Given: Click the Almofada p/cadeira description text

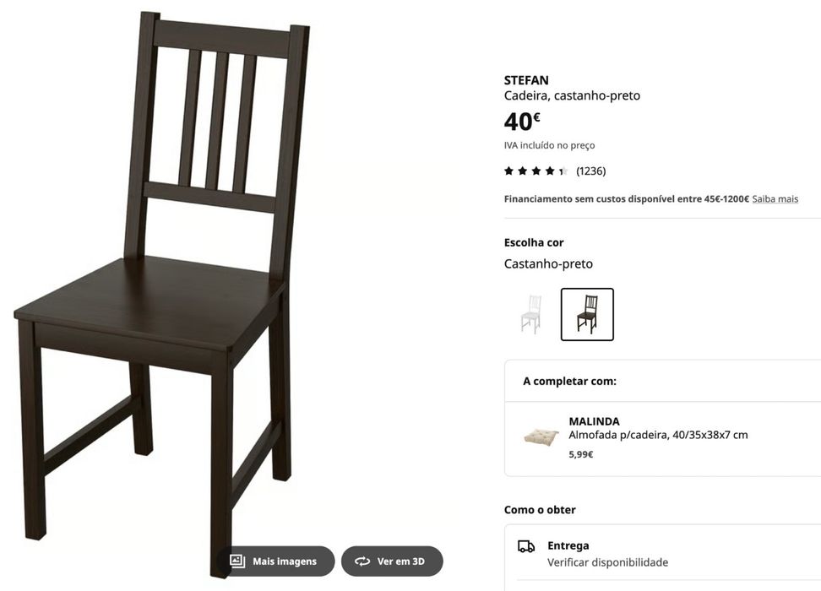Looking at the screenshot, I should point(658,436).
